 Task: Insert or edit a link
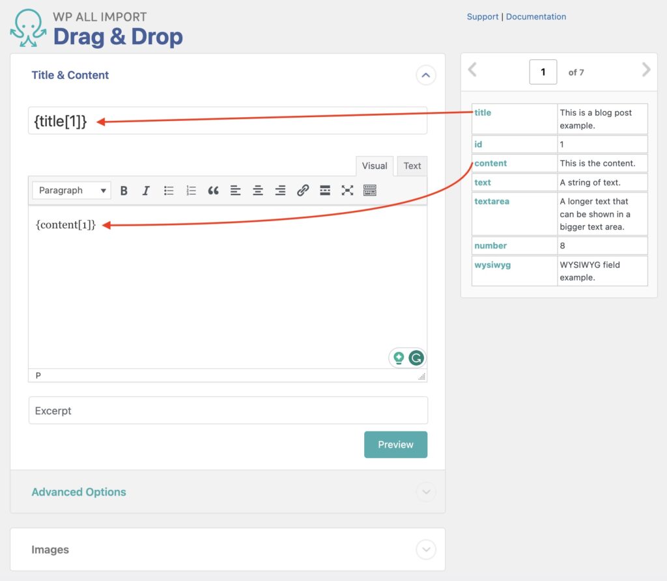303,191
